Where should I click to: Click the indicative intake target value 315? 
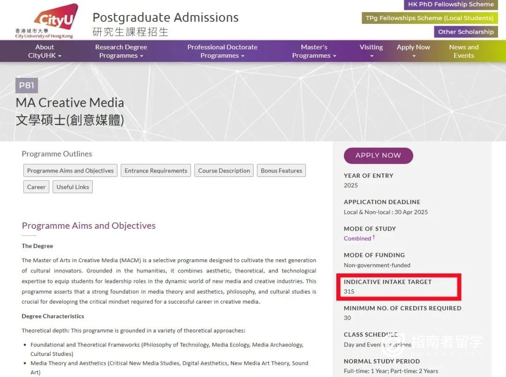349,291
